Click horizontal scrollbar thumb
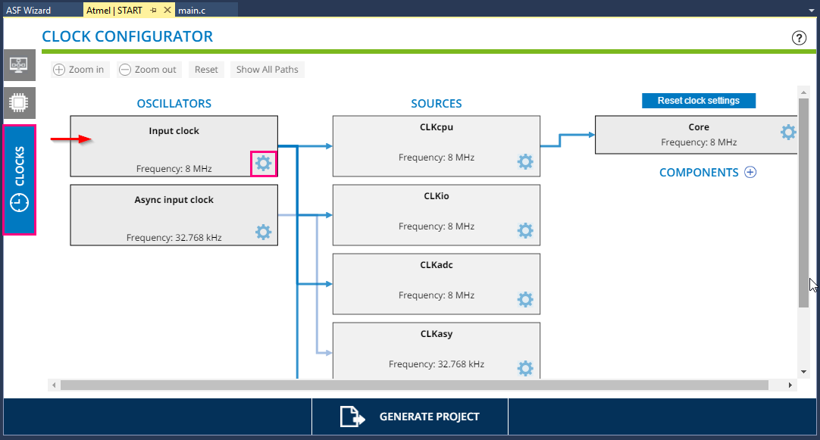This screenshot has height=440, width=820. pos(415,385)
